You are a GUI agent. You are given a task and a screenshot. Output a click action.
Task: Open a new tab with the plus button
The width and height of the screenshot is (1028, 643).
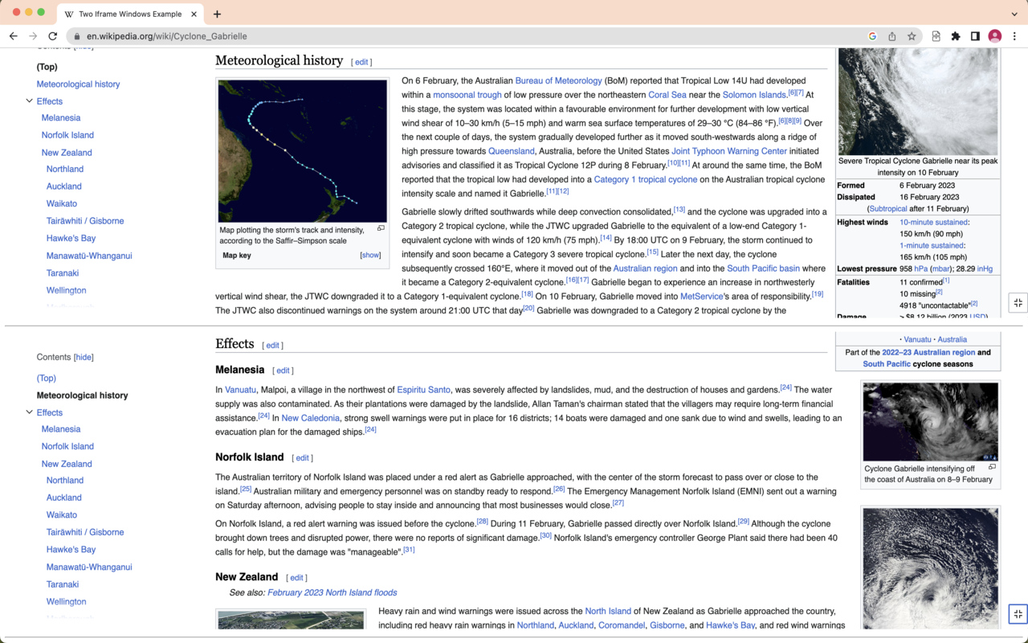coord(217,14)
